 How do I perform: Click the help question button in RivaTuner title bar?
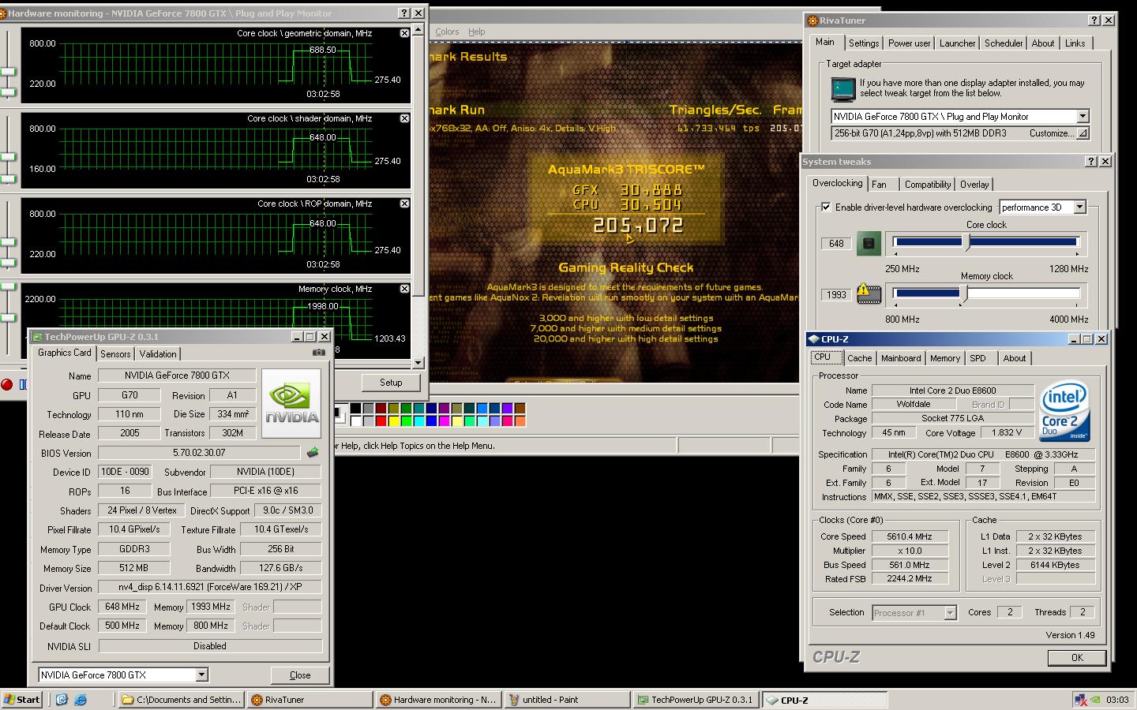point(1094,21)
